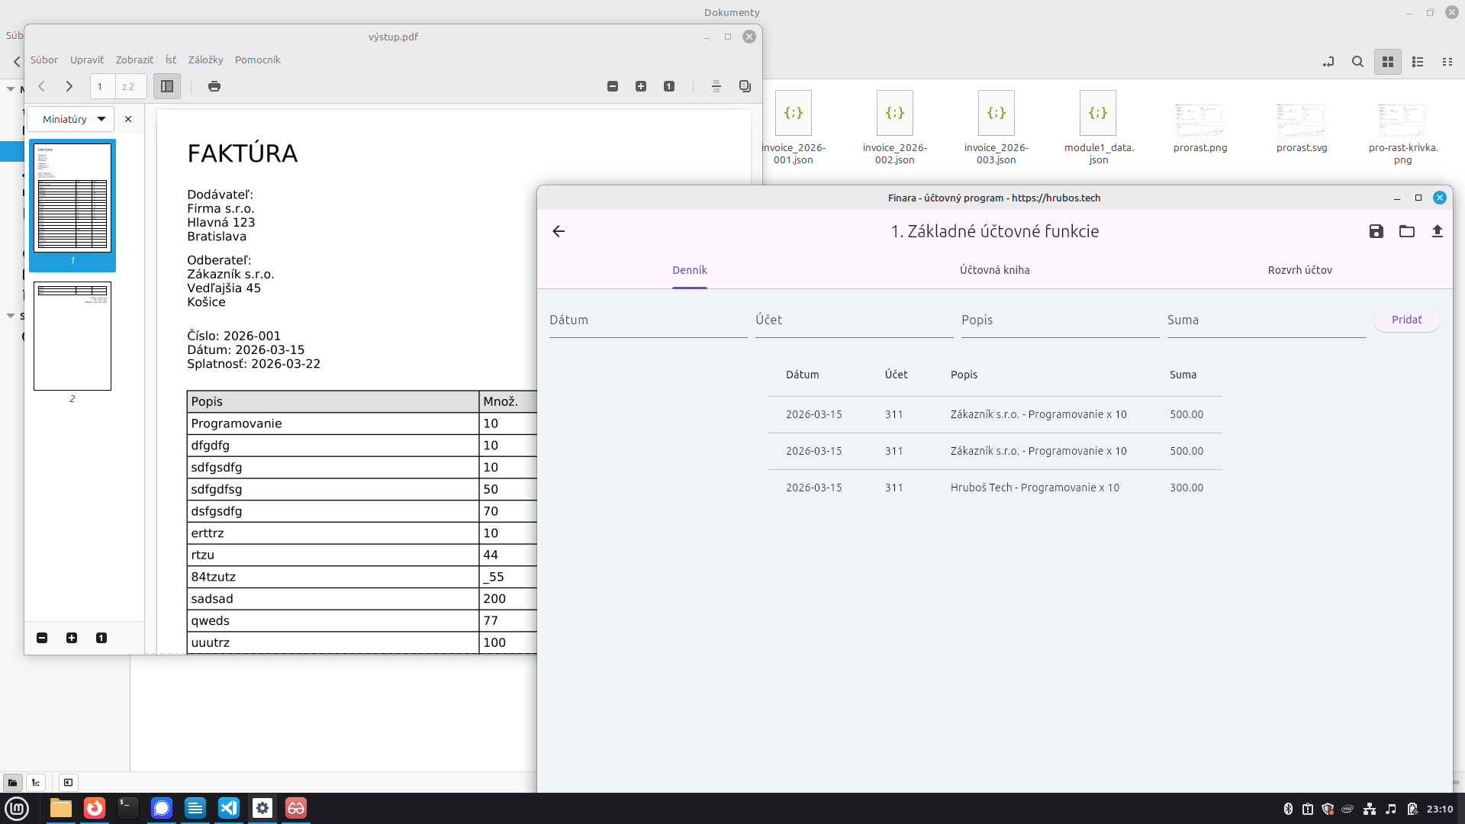The image size is (1465, 824).
Task: Collapse the first sidebar tree section
Action: click(11, 89)
